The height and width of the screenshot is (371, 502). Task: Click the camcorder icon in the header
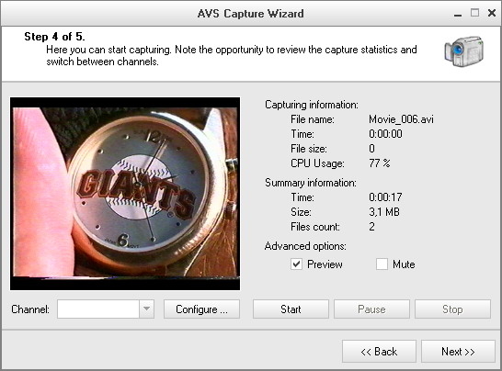coord(464,51)
